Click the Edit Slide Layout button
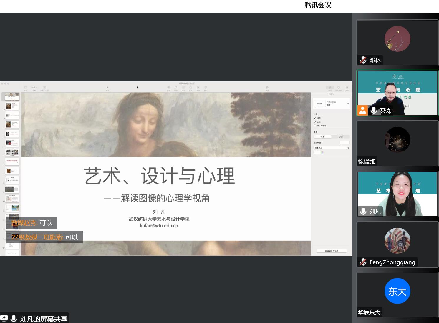439x323 pixels. pos(332,251)
